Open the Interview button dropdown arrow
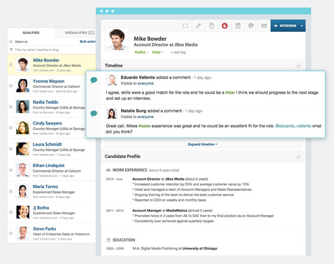The image size is (334, 264). (x=302, y=25)
